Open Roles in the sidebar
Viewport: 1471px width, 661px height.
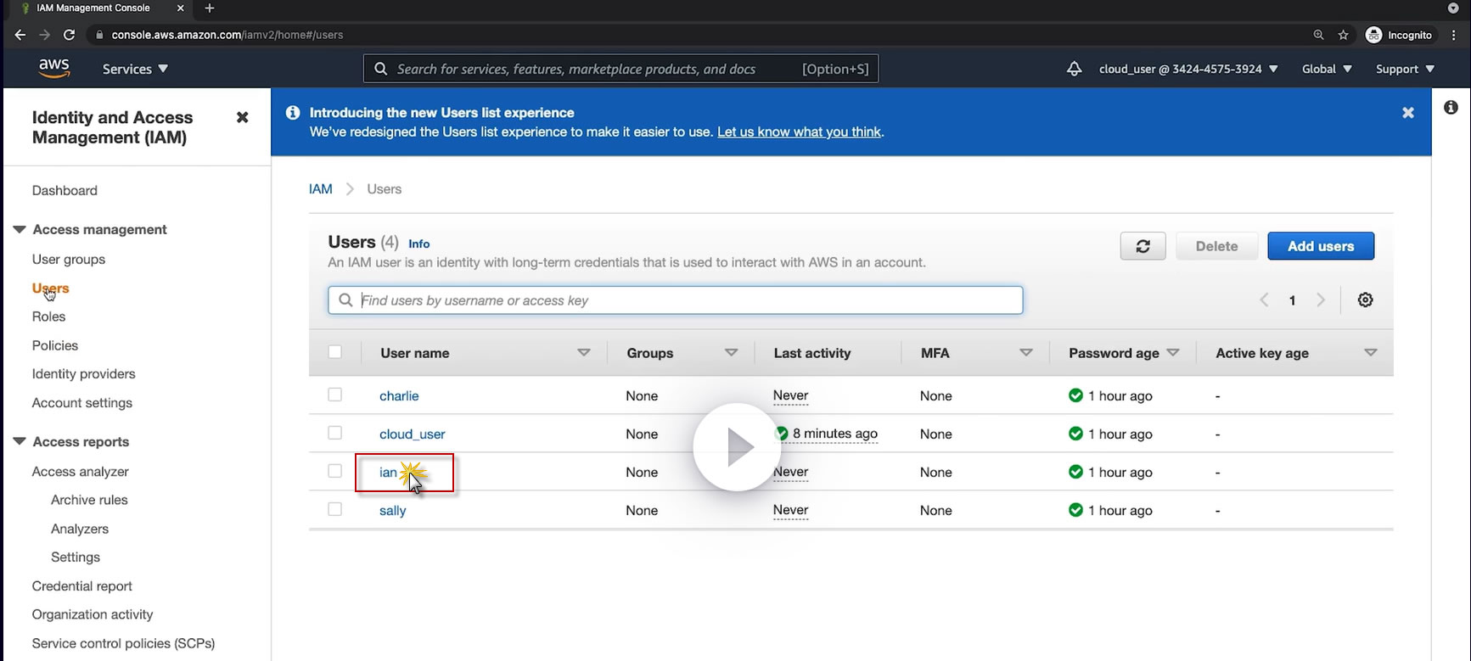[x=48, y=316]
